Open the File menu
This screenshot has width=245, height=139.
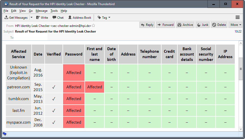click(x=6, y=11)
